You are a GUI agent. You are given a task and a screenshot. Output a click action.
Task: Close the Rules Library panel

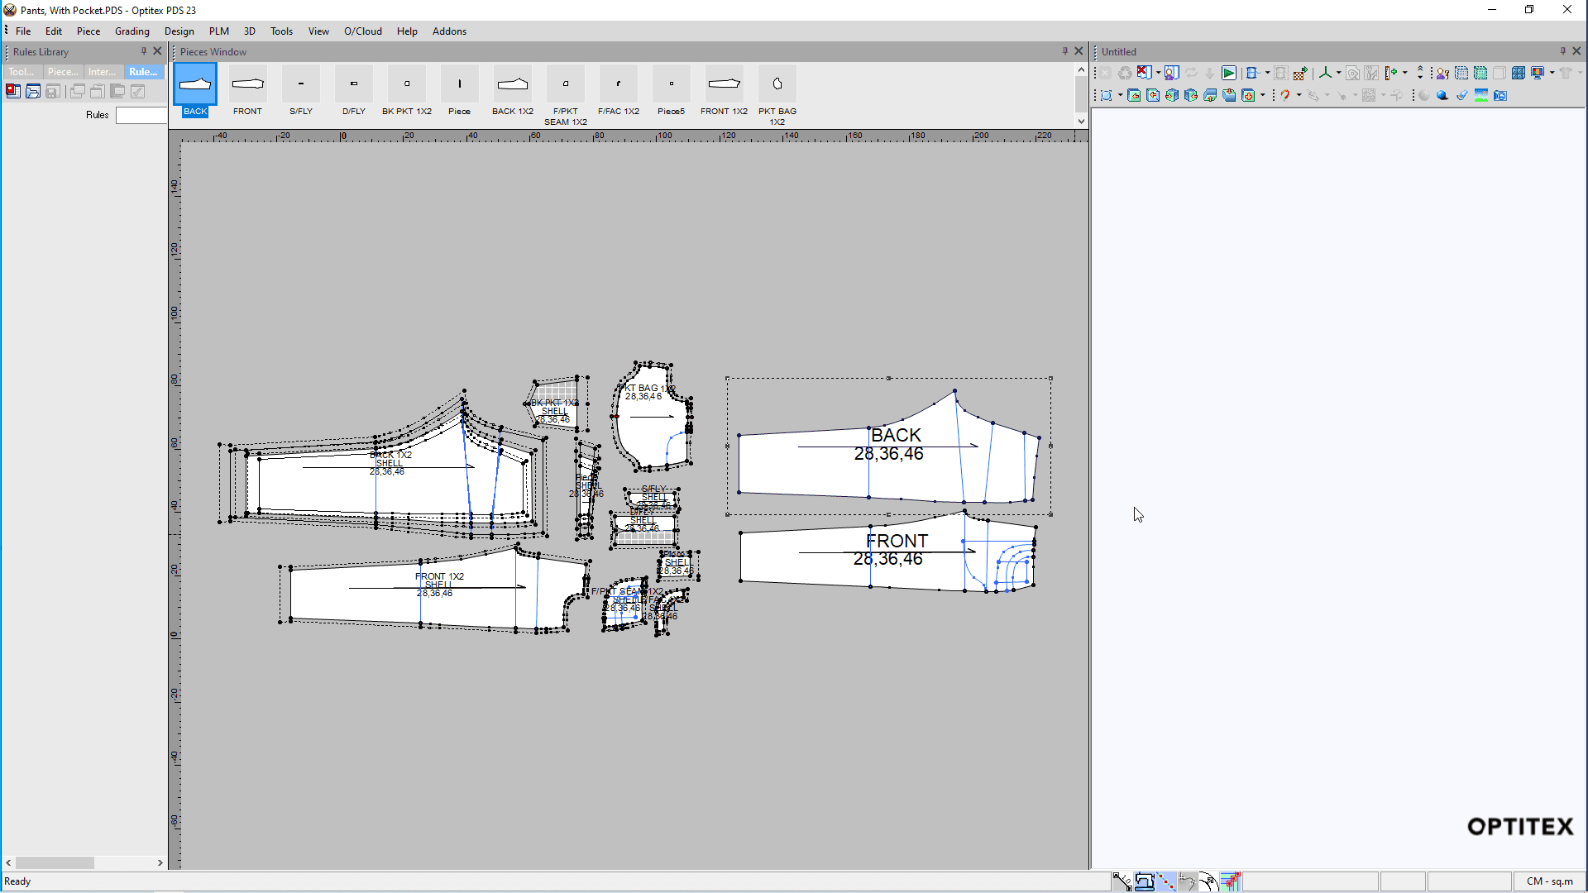point(157,51)
